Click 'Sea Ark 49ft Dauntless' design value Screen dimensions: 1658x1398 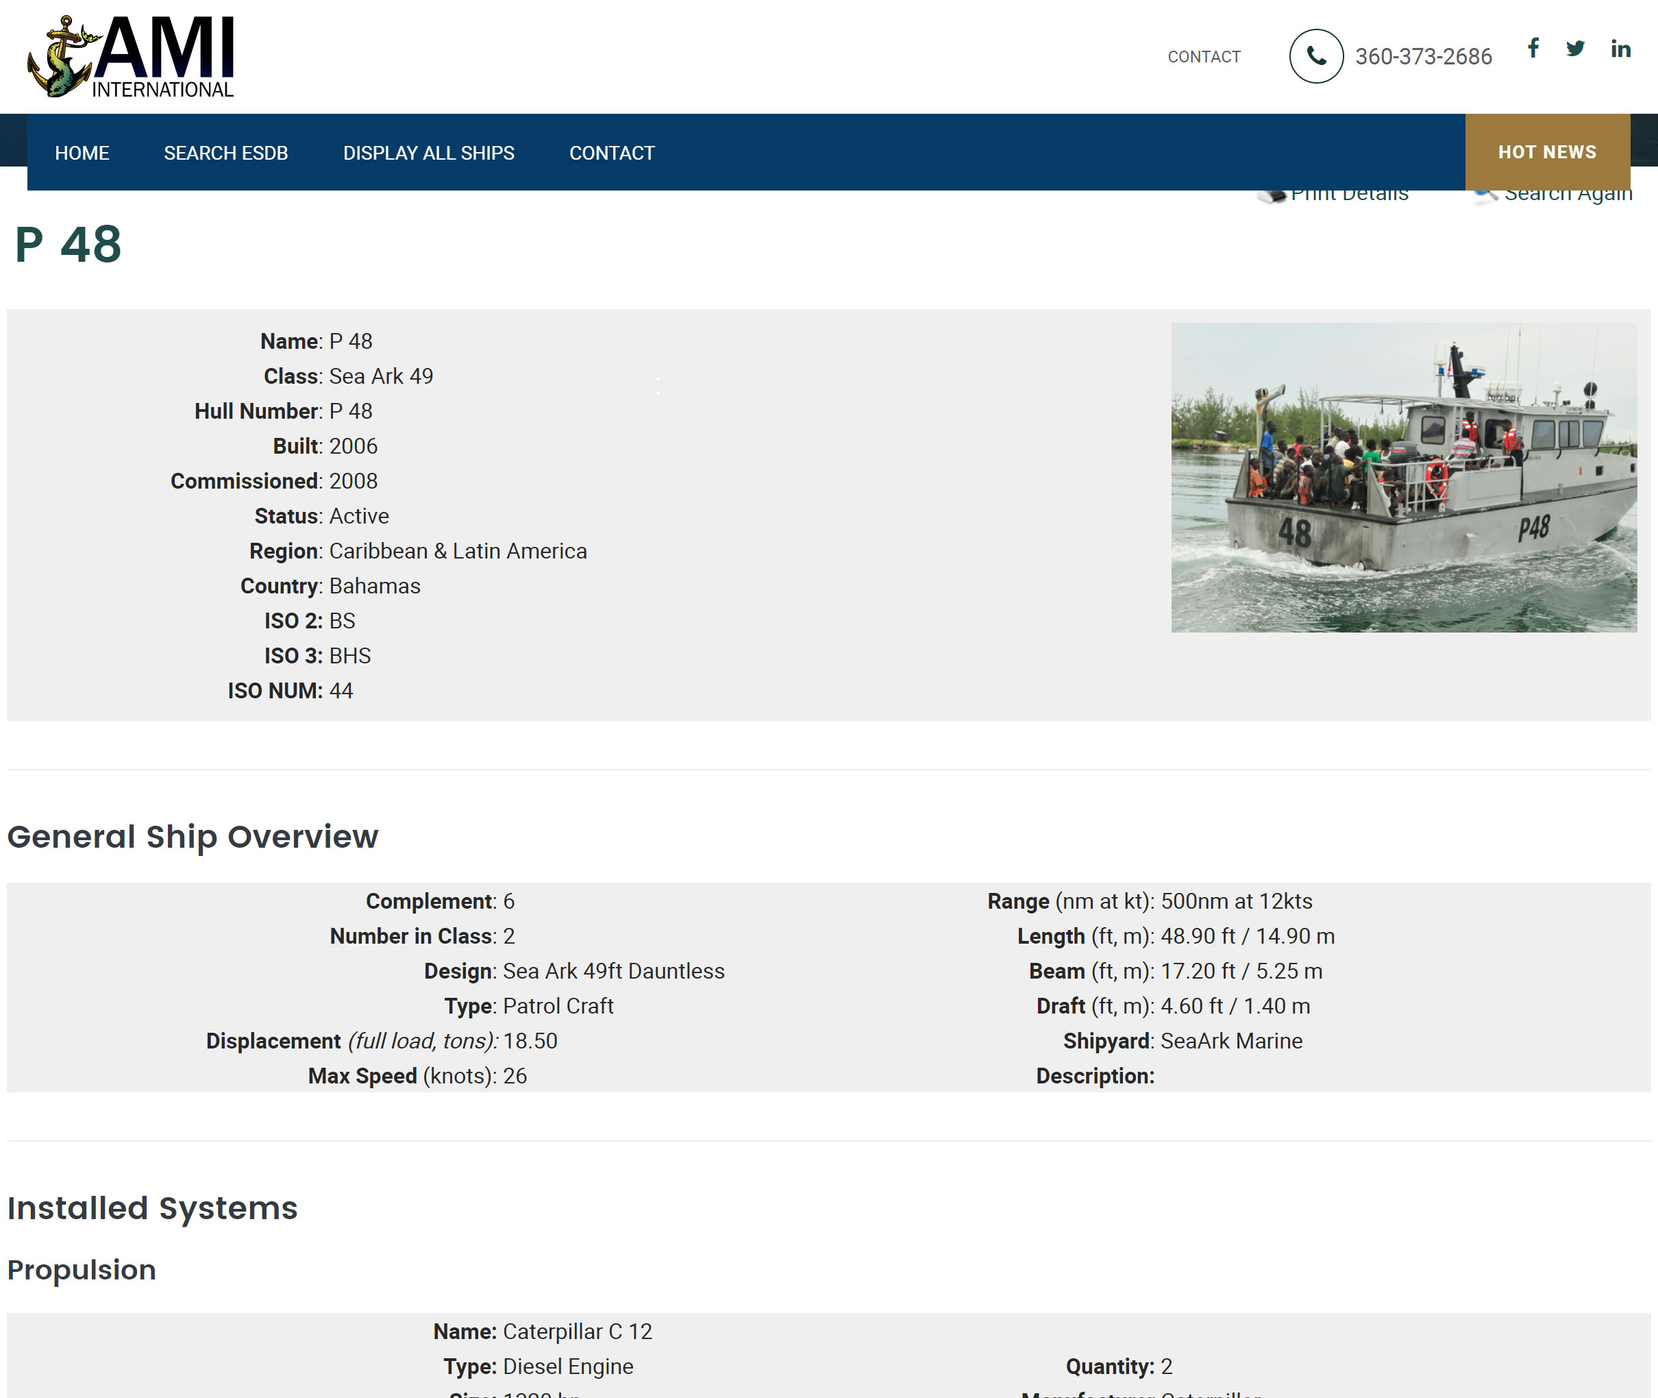click(x=614, y=971)
